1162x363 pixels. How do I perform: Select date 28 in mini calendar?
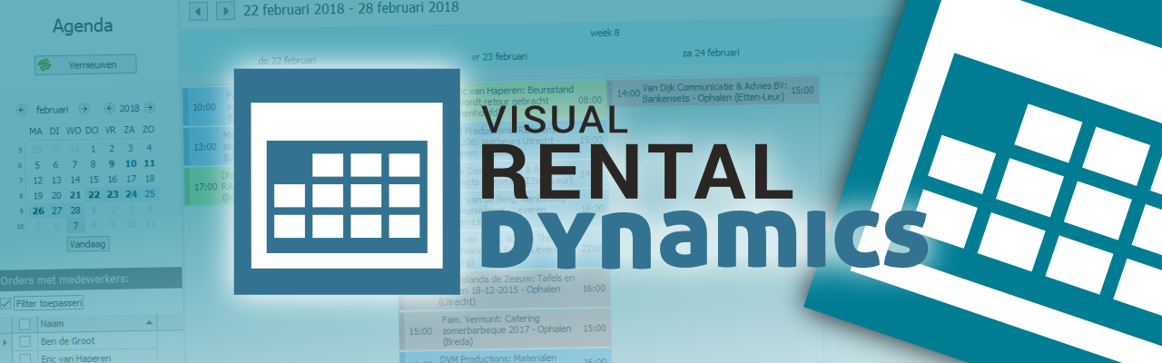click(x=74, y=210)
